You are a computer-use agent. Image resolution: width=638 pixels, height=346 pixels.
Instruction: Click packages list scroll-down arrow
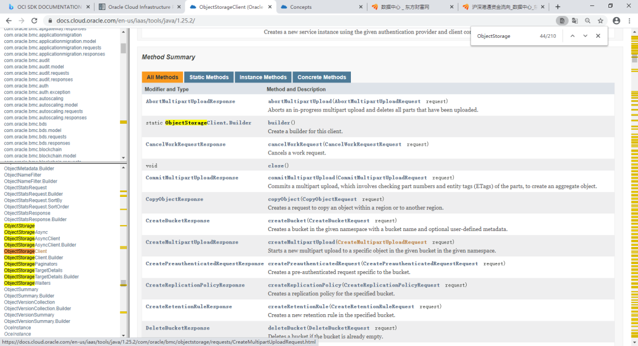coord(123,157)
